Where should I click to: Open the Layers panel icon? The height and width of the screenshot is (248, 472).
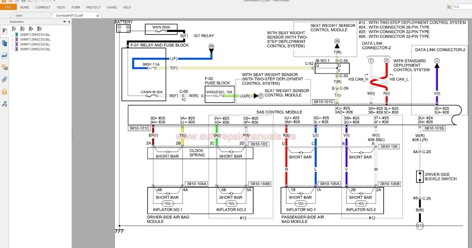tap(4, 56)
